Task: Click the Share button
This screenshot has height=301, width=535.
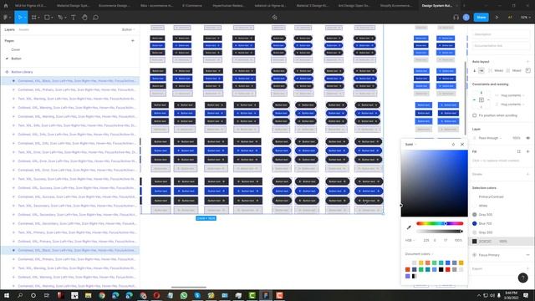Action: coord(481,17)
